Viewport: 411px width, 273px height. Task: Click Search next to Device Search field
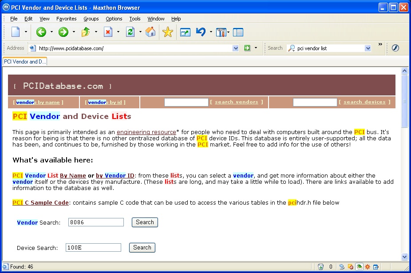(x=142, y=248)
